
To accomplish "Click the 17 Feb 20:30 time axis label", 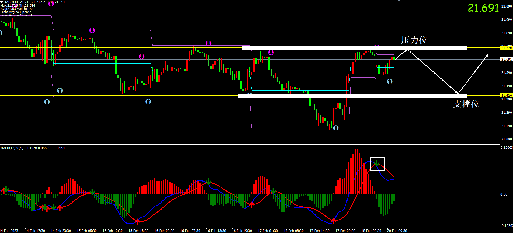I will tap(345, 231).
